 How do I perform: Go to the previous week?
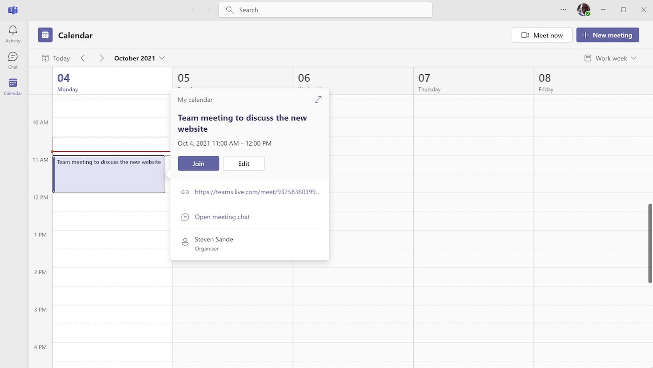click(83, 58)
